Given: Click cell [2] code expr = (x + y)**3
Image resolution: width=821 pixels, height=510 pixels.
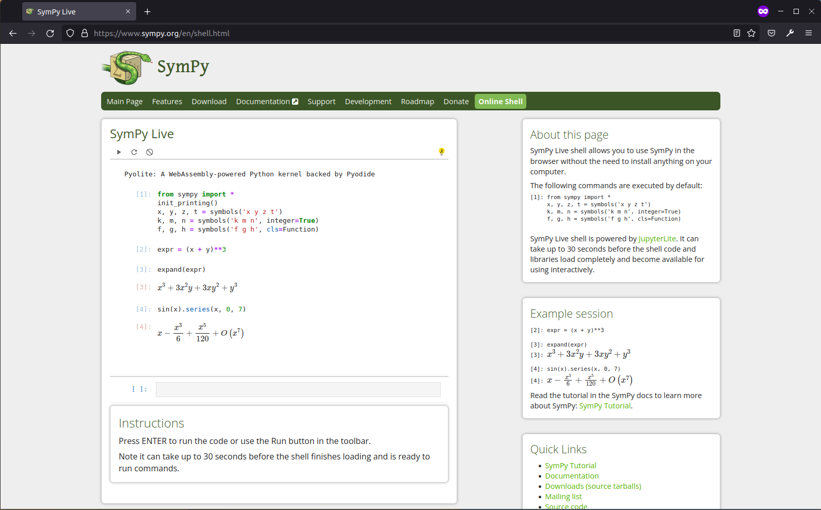Looking at the screenshot, I should [192, 250].
